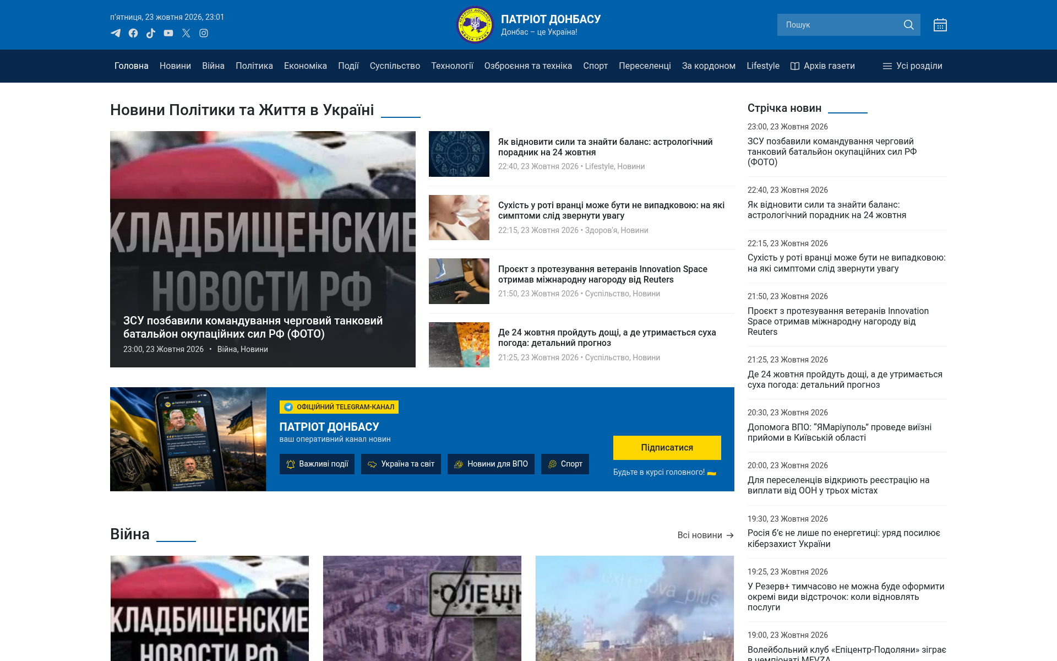
Task: Open the astrology article zodiac thumbnail
Action: [459, 154]
